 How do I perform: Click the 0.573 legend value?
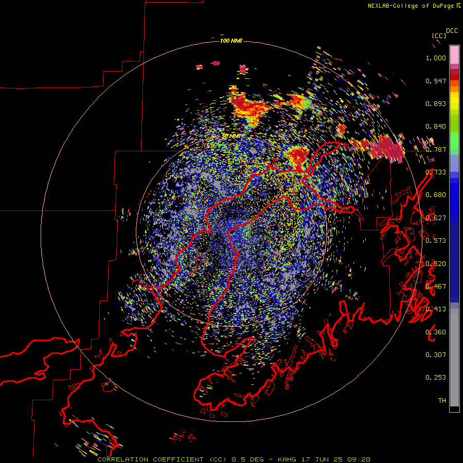pyautogui.click(x=436, y=240)
